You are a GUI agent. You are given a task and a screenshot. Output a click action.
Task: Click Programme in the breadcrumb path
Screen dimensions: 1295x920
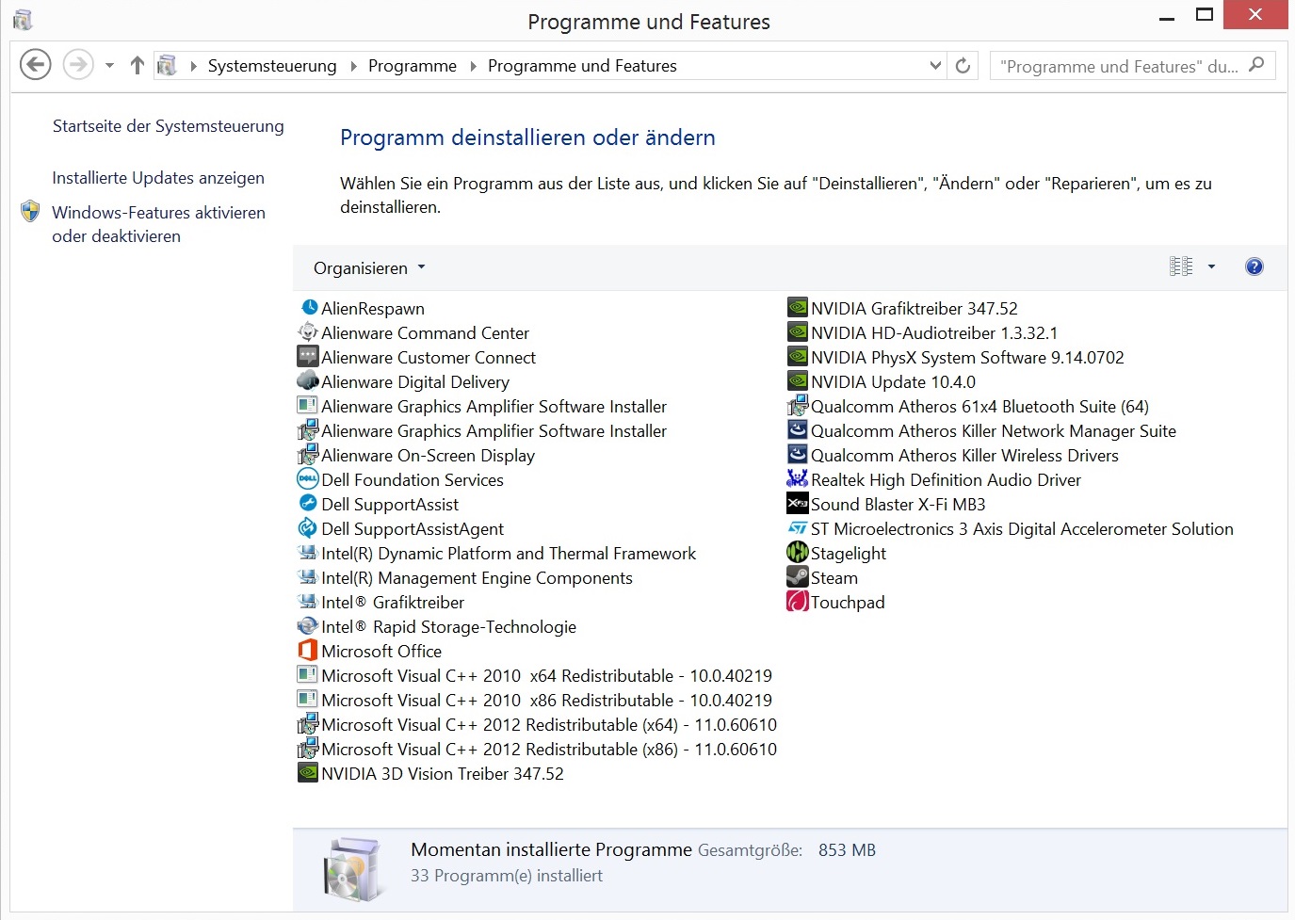413,66
